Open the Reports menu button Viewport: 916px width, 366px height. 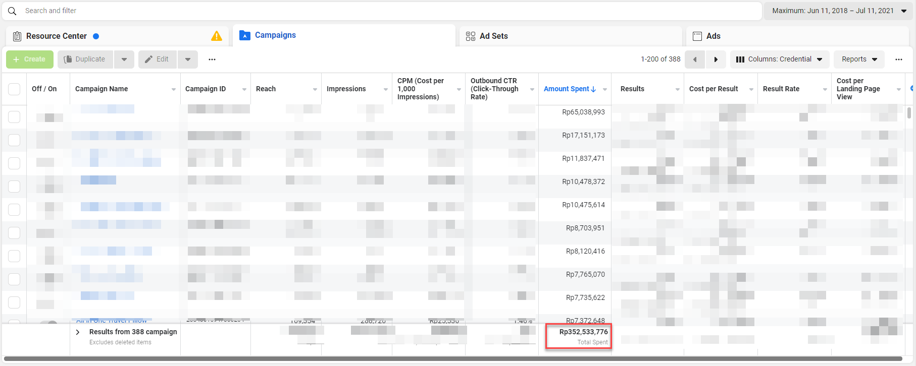click(x=858, y=59)
